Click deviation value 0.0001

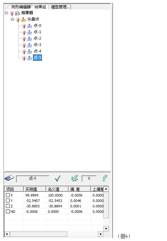pos(76,206)
